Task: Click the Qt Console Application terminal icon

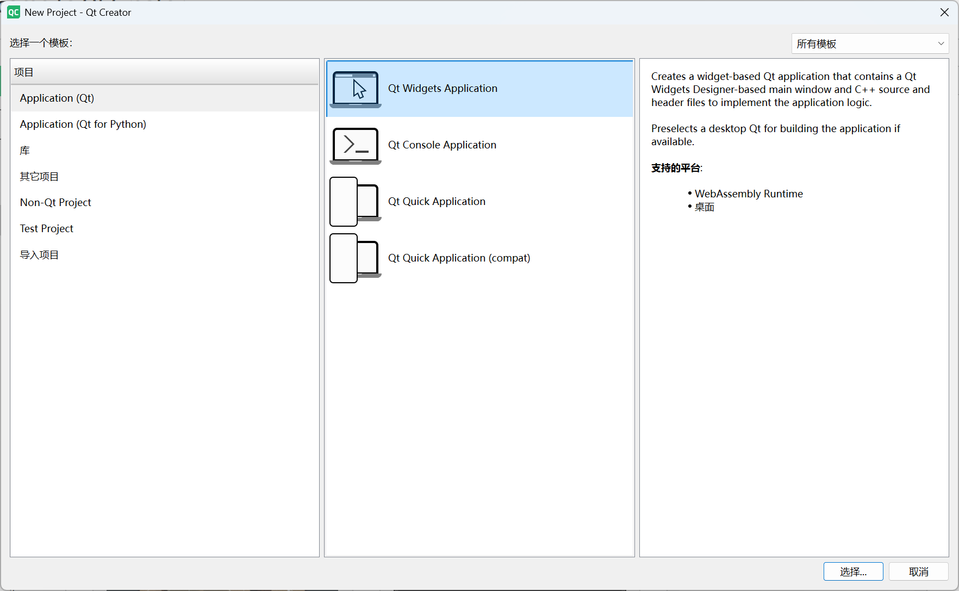Action: coord(356,146)
